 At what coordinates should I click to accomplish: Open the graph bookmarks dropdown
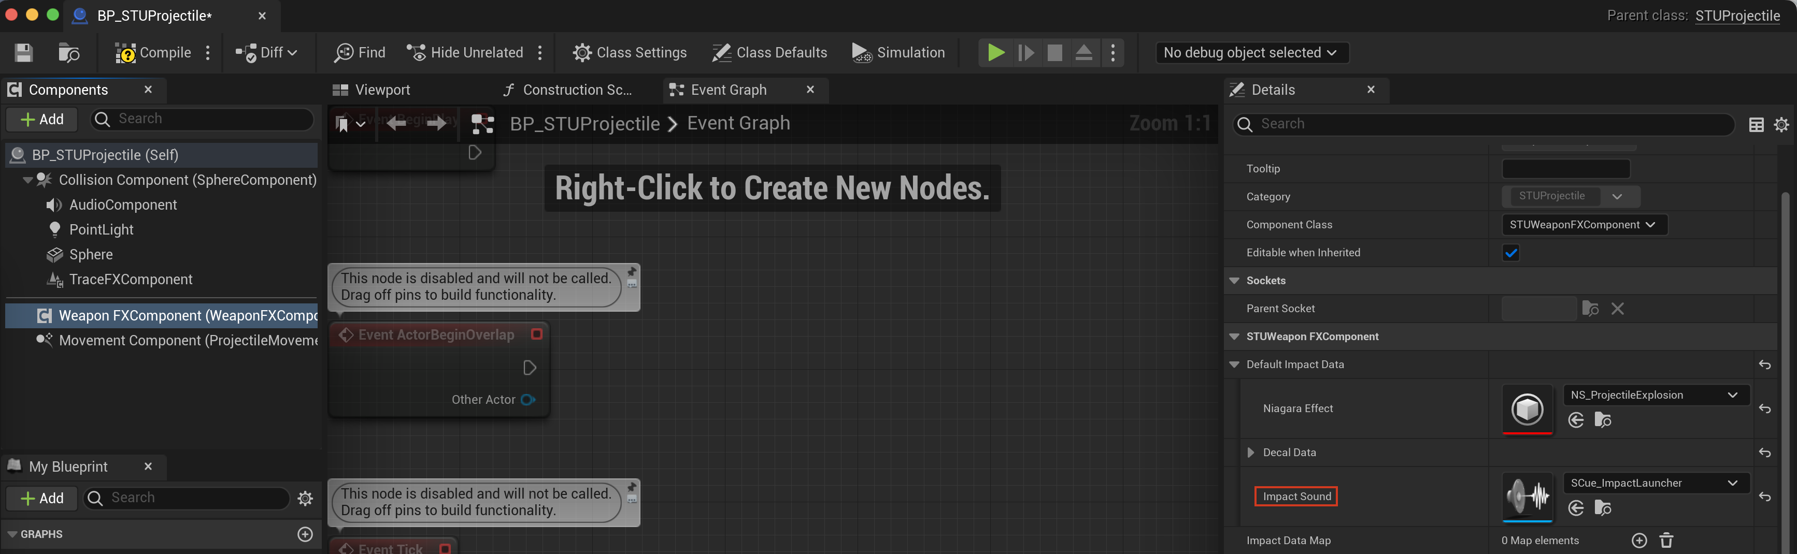[x=350, y=124]
